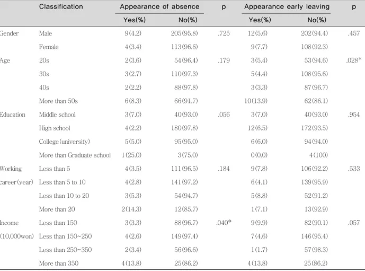Click the 'Working' category label

point(11,169)
